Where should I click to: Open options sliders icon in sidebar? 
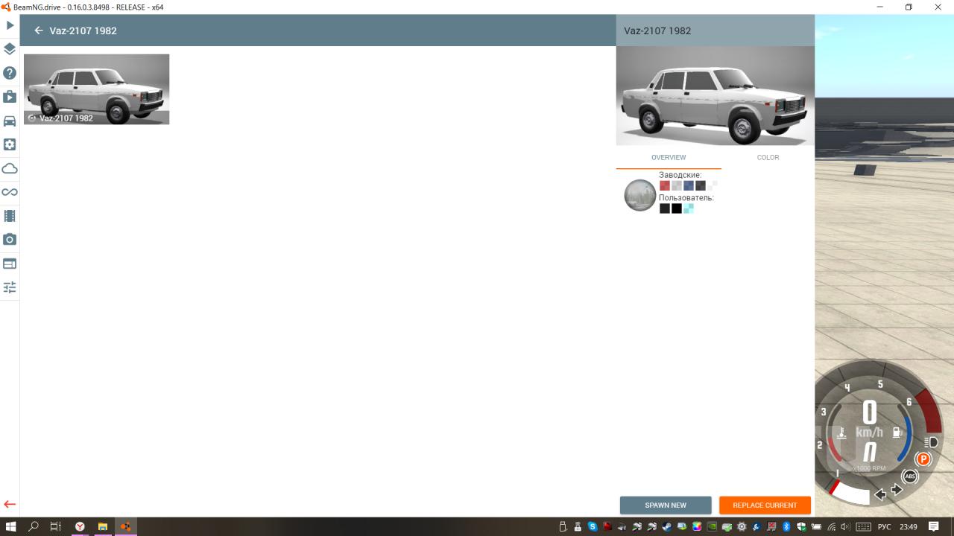[x=10, y=287]
